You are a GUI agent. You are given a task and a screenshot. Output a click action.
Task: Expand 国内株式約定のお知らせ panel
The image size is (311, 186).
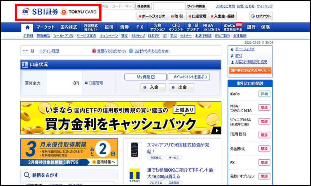[250, 71]
